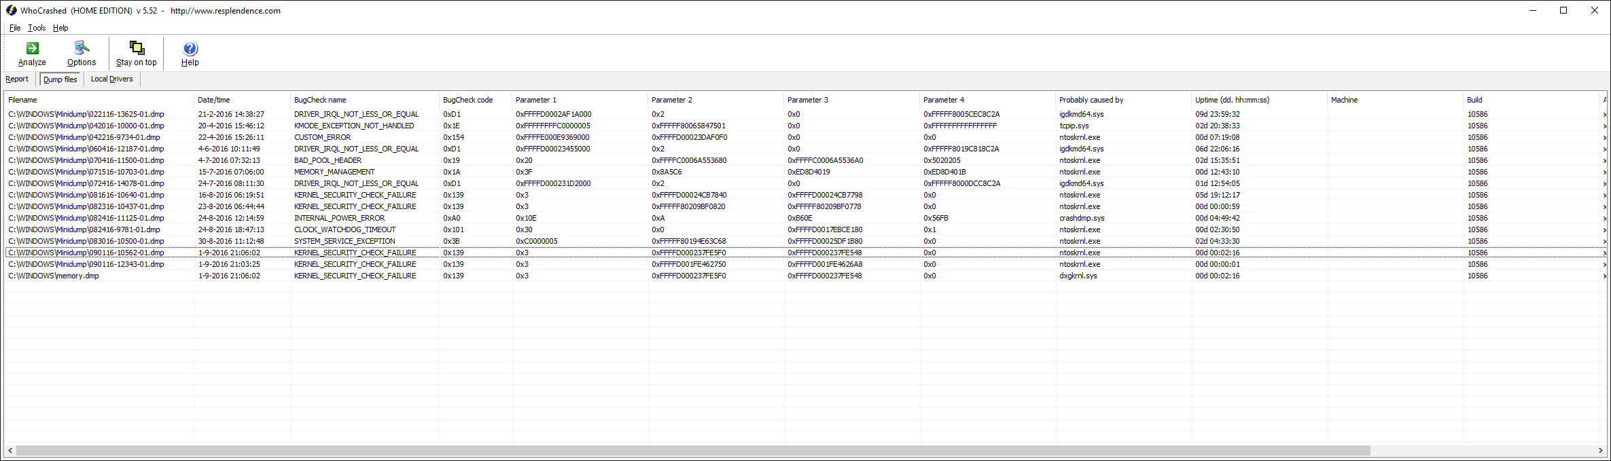
Task: Click the Build column header
Action: (1532, 100)
